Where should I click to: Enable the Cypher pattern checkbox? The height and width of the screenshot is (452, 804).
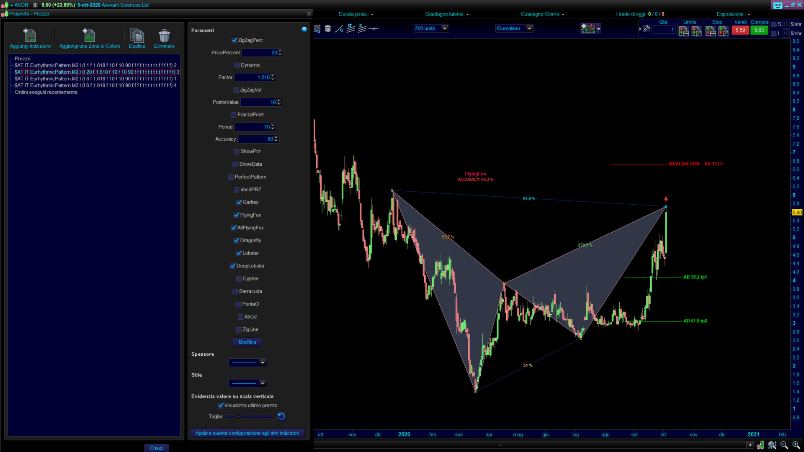pyautogui.click(x=239, y=279)
